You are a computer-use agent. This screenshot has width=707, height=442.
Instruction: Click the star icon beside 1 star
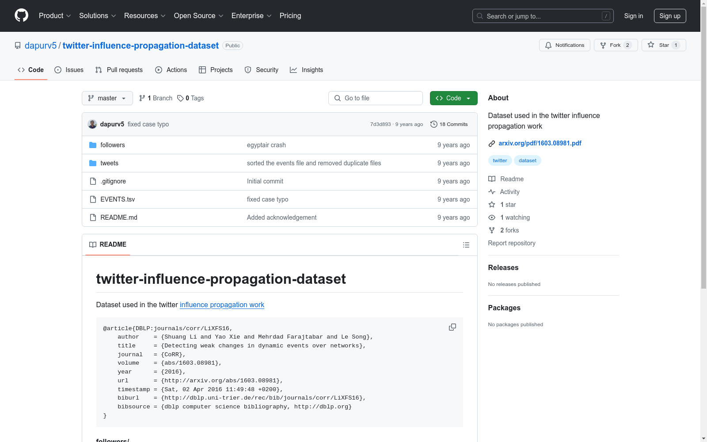click(x=492, y=205)
